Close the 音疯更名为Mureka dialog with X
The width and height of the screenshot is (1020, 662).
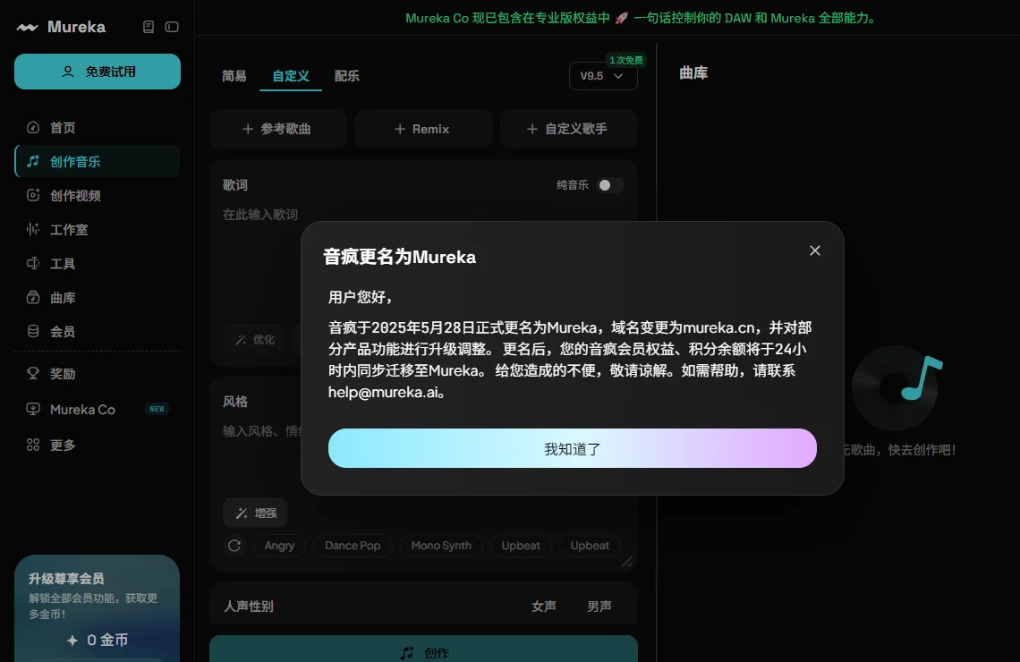[x=814, y=250]
